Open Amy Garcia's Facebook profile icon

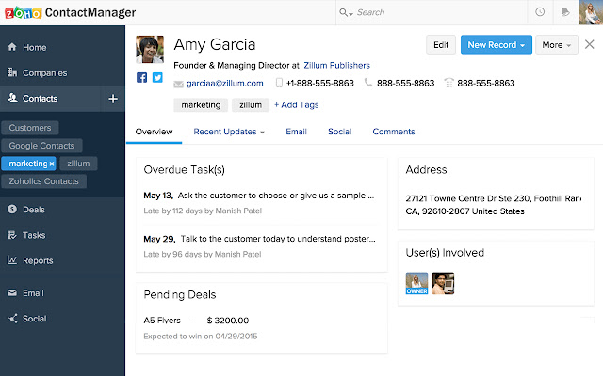click(141, 77)
